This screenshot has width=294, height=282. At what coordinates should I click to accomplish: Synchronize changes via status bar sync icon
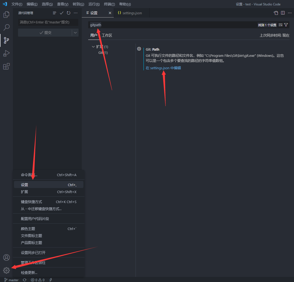(x=24, y=280)
